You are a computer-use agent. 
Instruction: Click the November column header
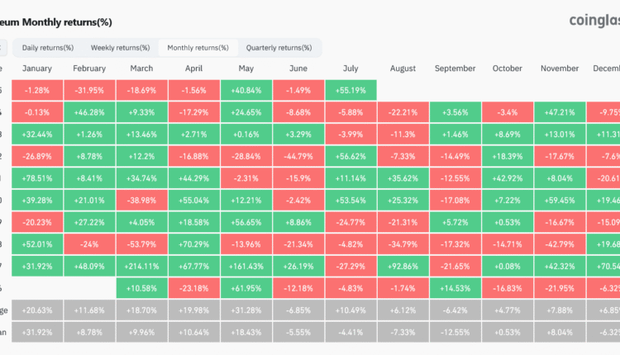point(560,69)
